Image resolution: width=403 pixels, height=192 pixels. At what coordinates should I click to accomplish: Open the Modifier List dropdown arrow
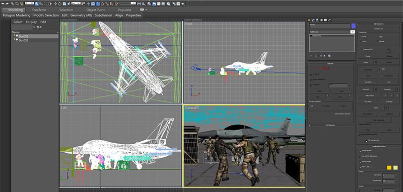click(353, 32)
